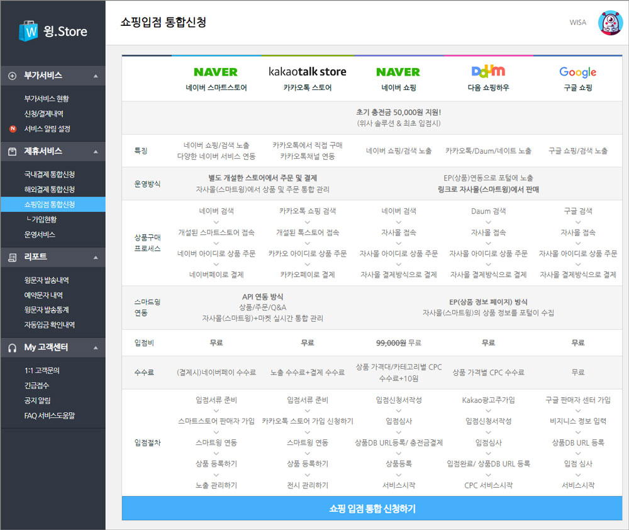Image resolution: width=629 pixels, height=530 pixels.
Task: Click the 리포트 section header
Action: pos(53,257)
